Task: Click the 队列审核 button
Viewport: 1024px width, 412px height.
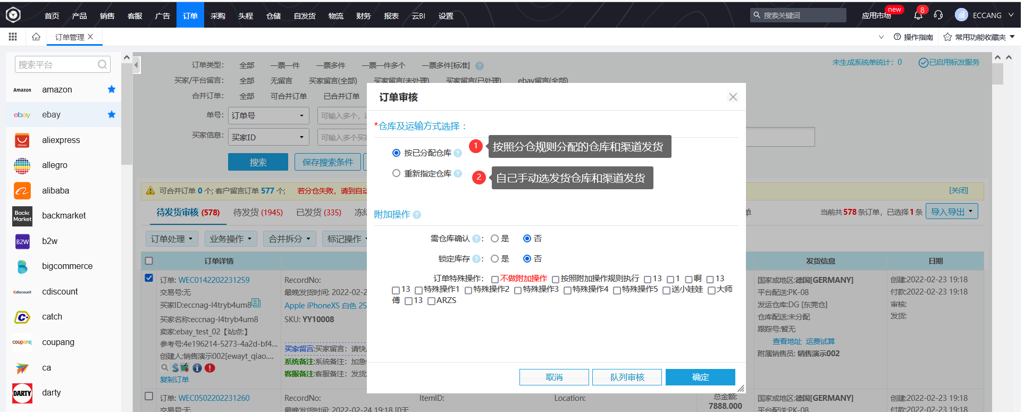Action: coord(627,377)
